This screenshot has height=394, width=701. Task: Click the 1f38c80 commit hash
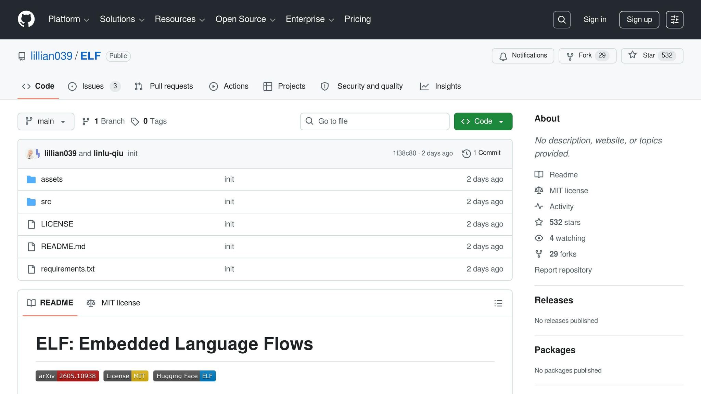coord(405,153)
